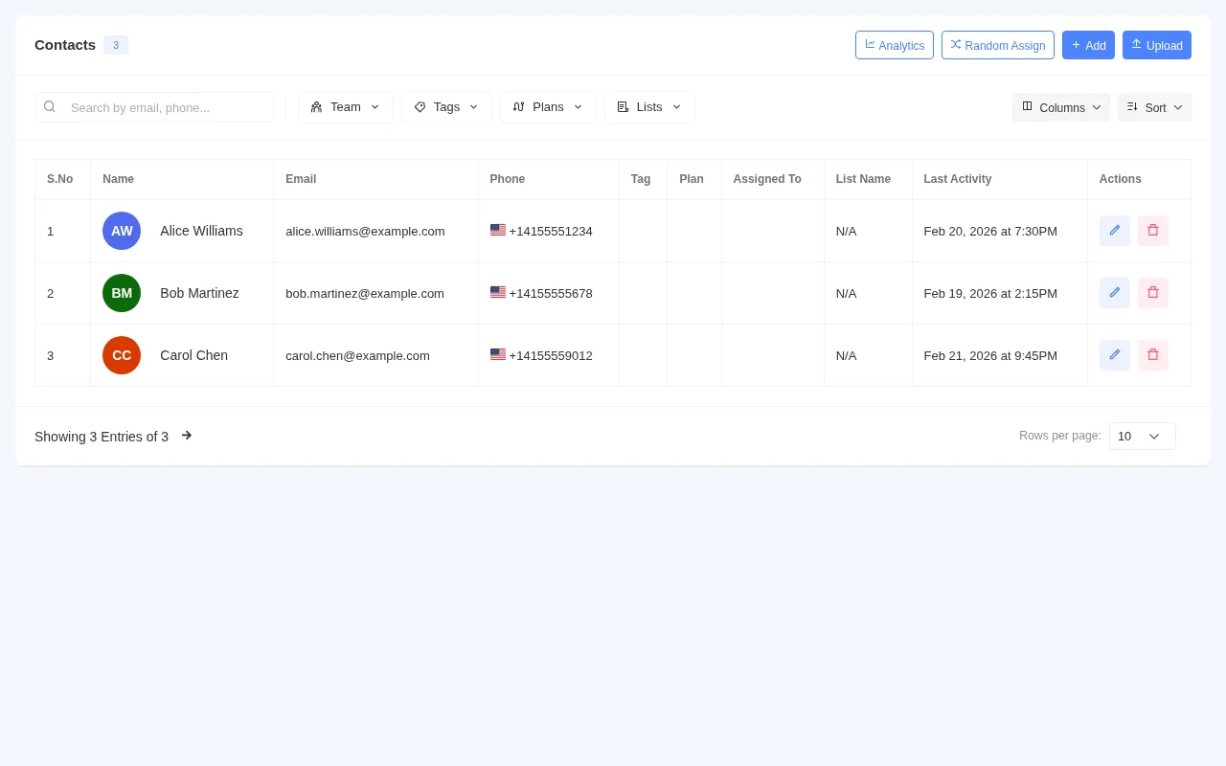This screenshot has width=1226, height=766.
Task: Open the Plans filter
Action: click(x=548, y=106)
